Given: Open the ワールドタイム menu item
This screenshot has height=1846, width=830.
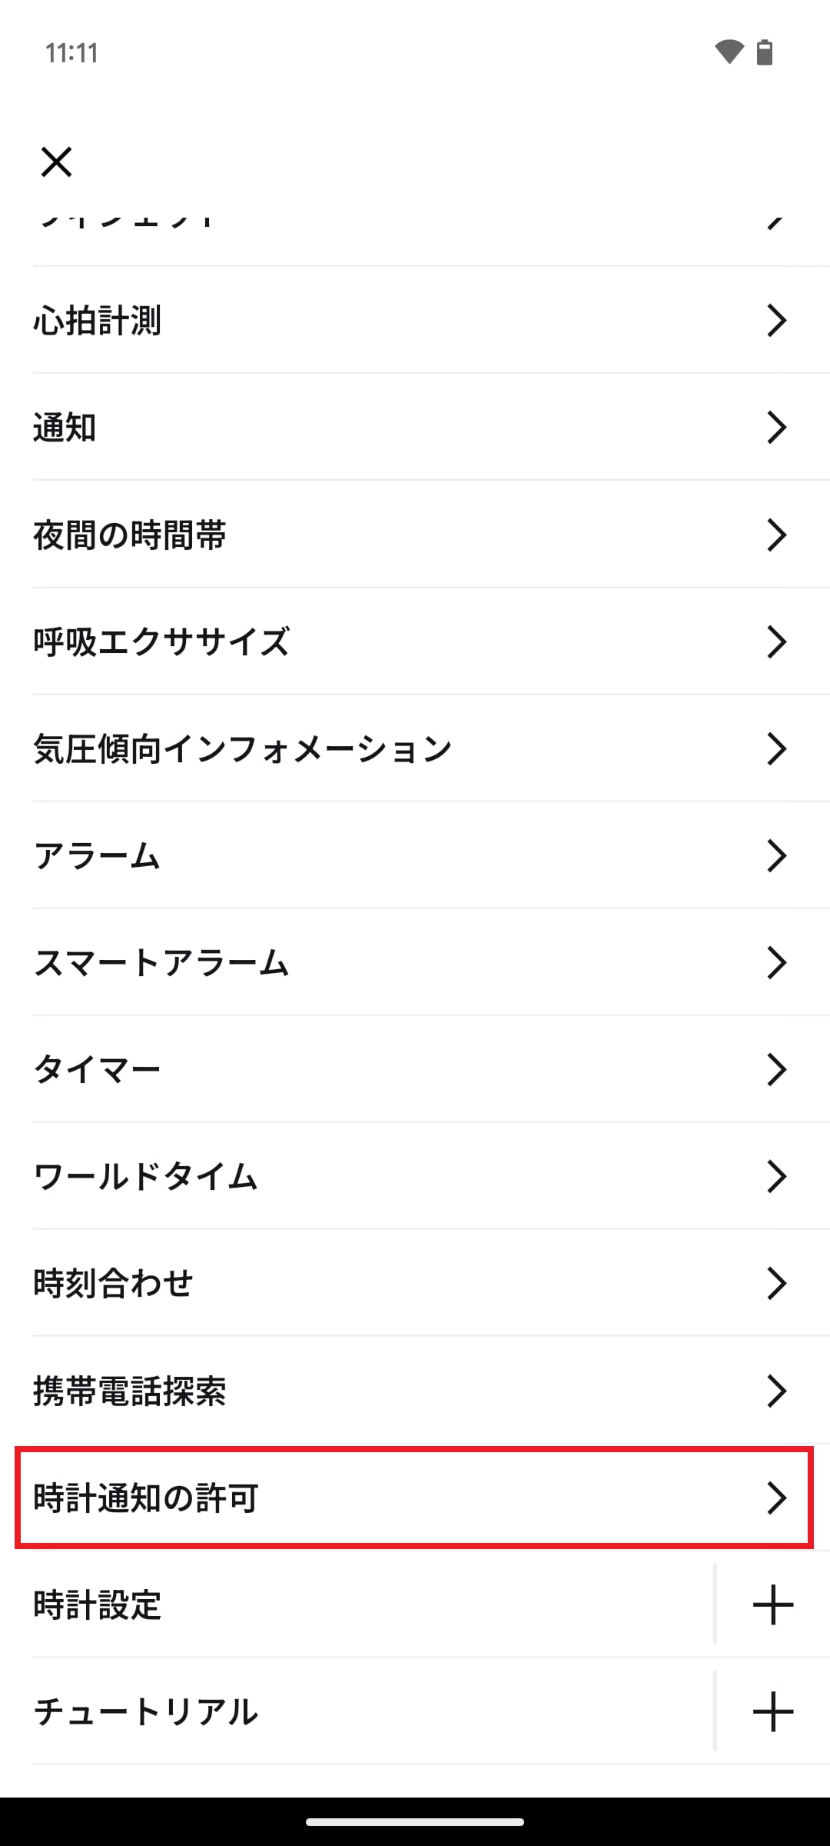Looking at the screenshot, I should 146,1176.
